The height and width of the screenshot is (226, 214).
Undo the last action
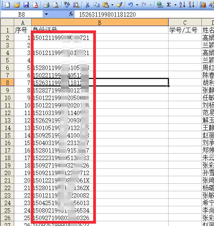coord(130,5)
